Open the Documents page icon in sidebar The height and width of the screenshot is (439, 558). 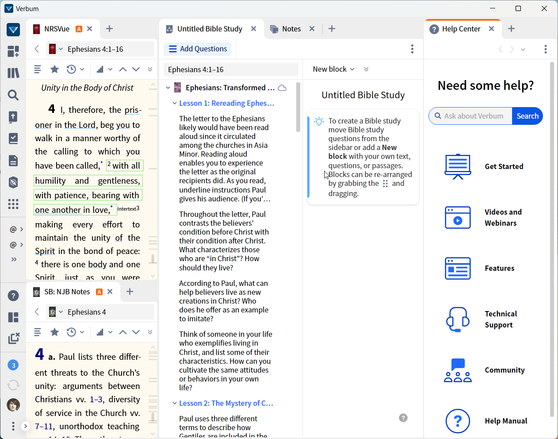pos(13,160)
